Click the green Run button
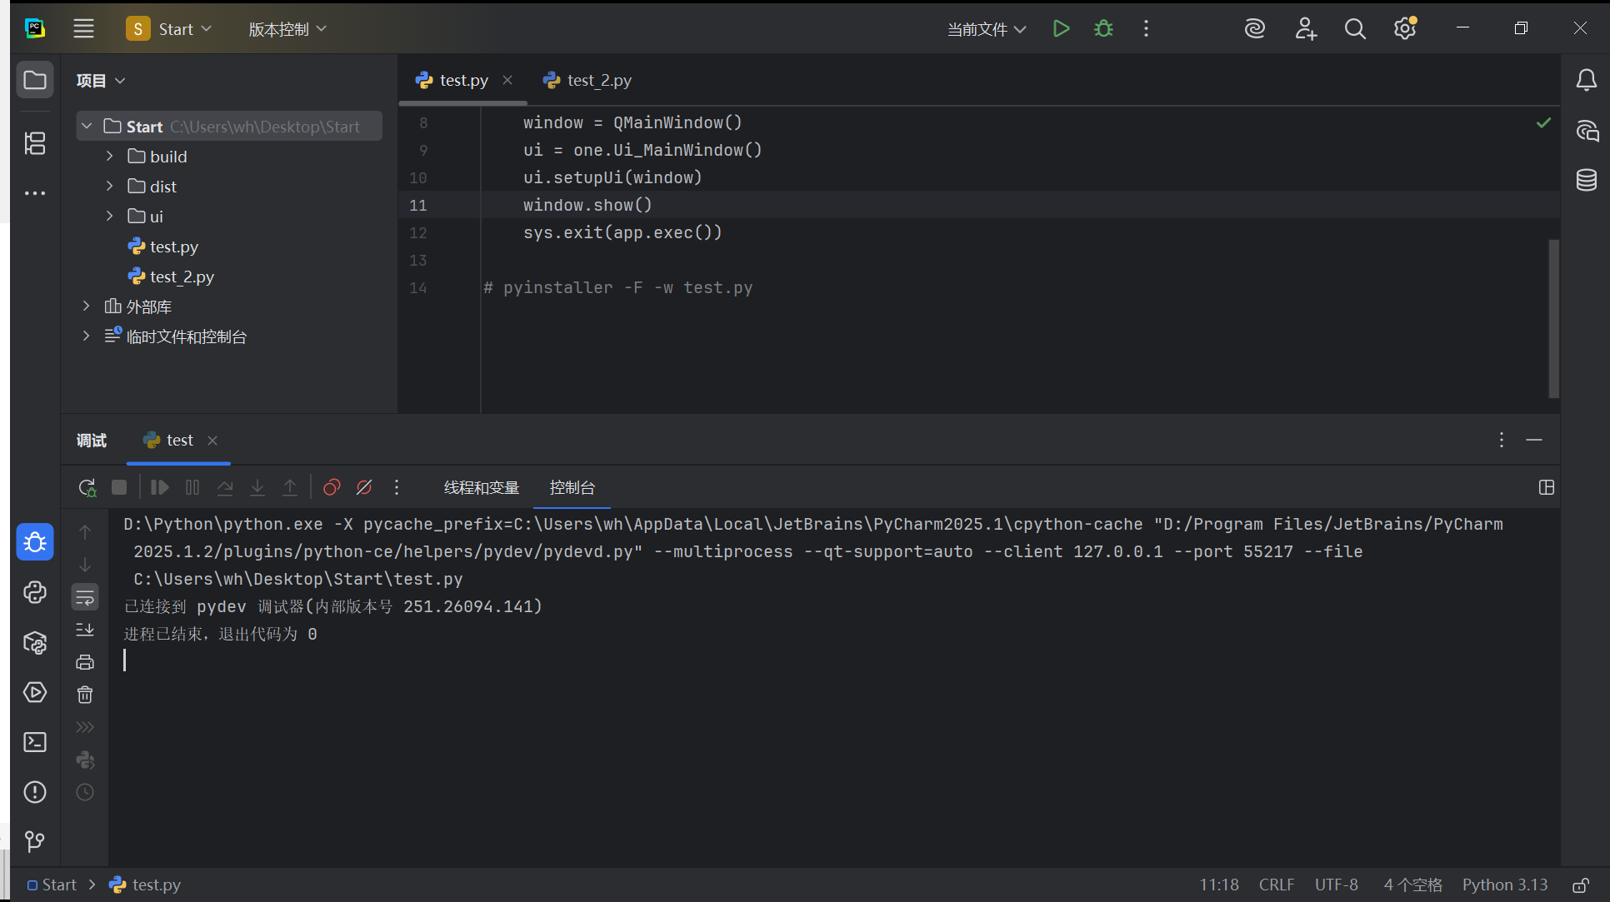The width and height of the screenshot is (1610, 902). (1061, 29)
